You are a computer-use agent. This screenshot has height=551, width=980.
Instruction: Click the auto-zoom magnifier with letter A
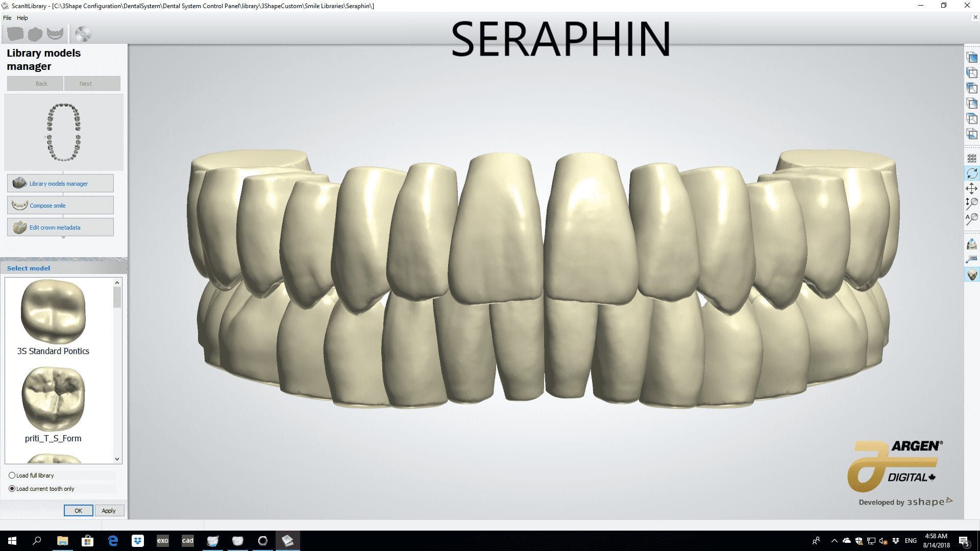pos(972,219)
